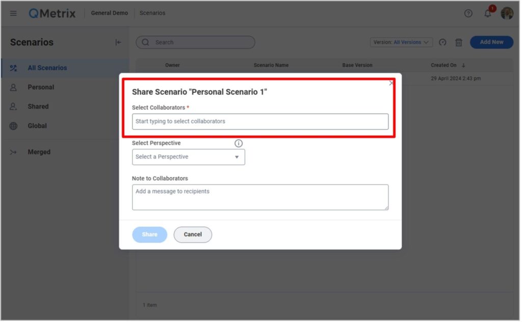Close the Share Scenario dialog

point(391,83)
